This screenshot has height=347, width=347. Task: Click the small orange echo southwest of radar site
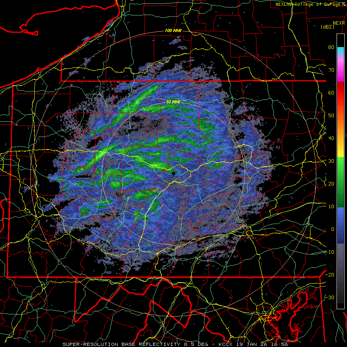tap(155, 190)
